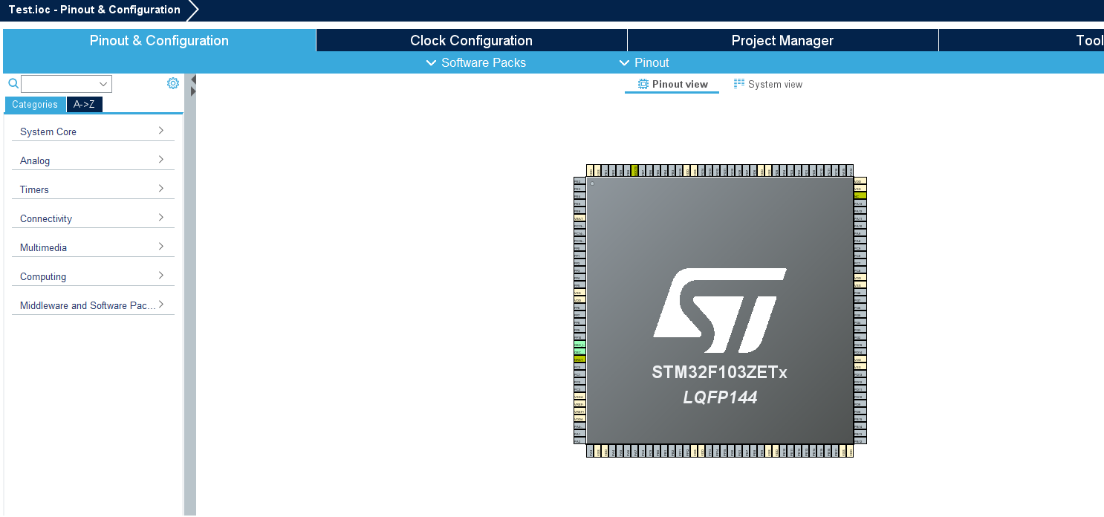The width and height of the screenshot is (1104, 517).
Task: Select the highlighted BOOT0 pin on top edge
Action: click(x=634, y=171)
